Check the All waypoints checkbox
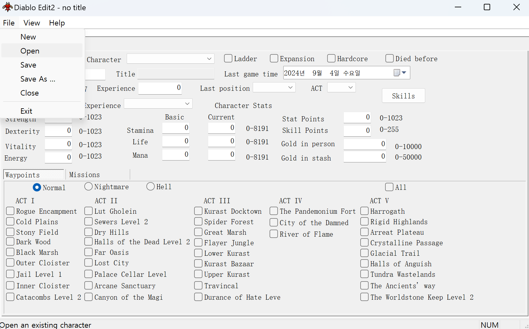This screenshot has width=529, height=329. click(389, 187)
